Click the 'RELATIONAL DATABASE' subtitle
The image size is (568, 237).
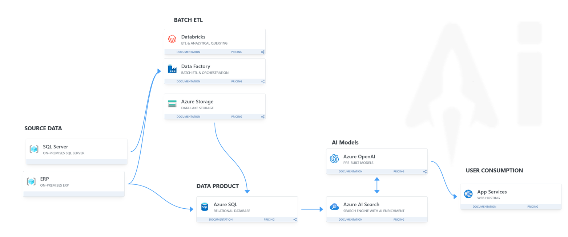click(232, 211)
